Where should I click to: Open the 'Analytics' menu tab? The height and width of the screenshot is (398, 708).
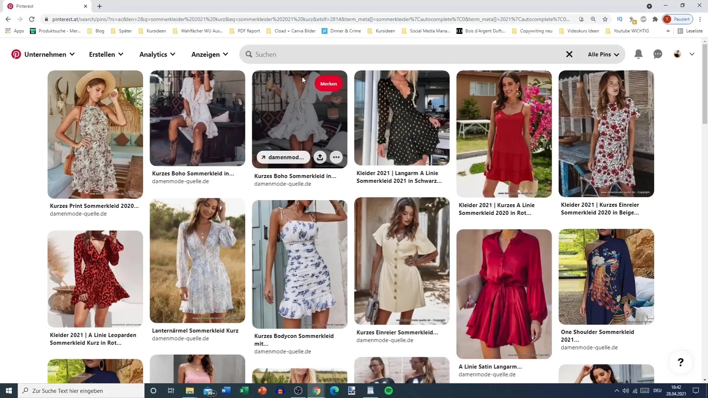[x=153, y=54]
